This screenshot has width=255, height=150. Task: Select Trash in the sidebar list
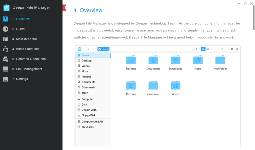tap(93, 93)
